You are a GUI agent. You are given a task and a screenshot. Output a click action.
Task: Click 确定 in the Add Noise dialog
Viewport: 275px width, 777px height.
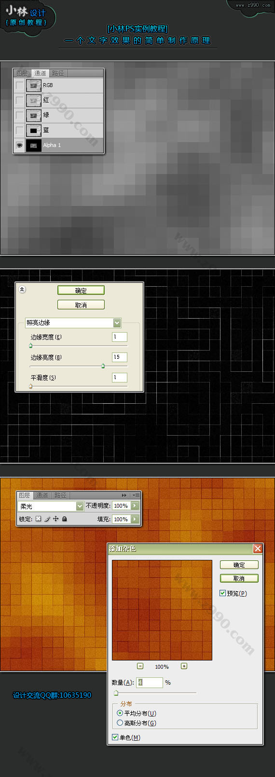tap(239, 565)
